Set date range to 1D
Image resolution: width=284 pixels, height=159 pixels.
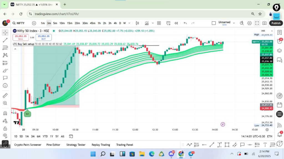[x=16, y=136]
